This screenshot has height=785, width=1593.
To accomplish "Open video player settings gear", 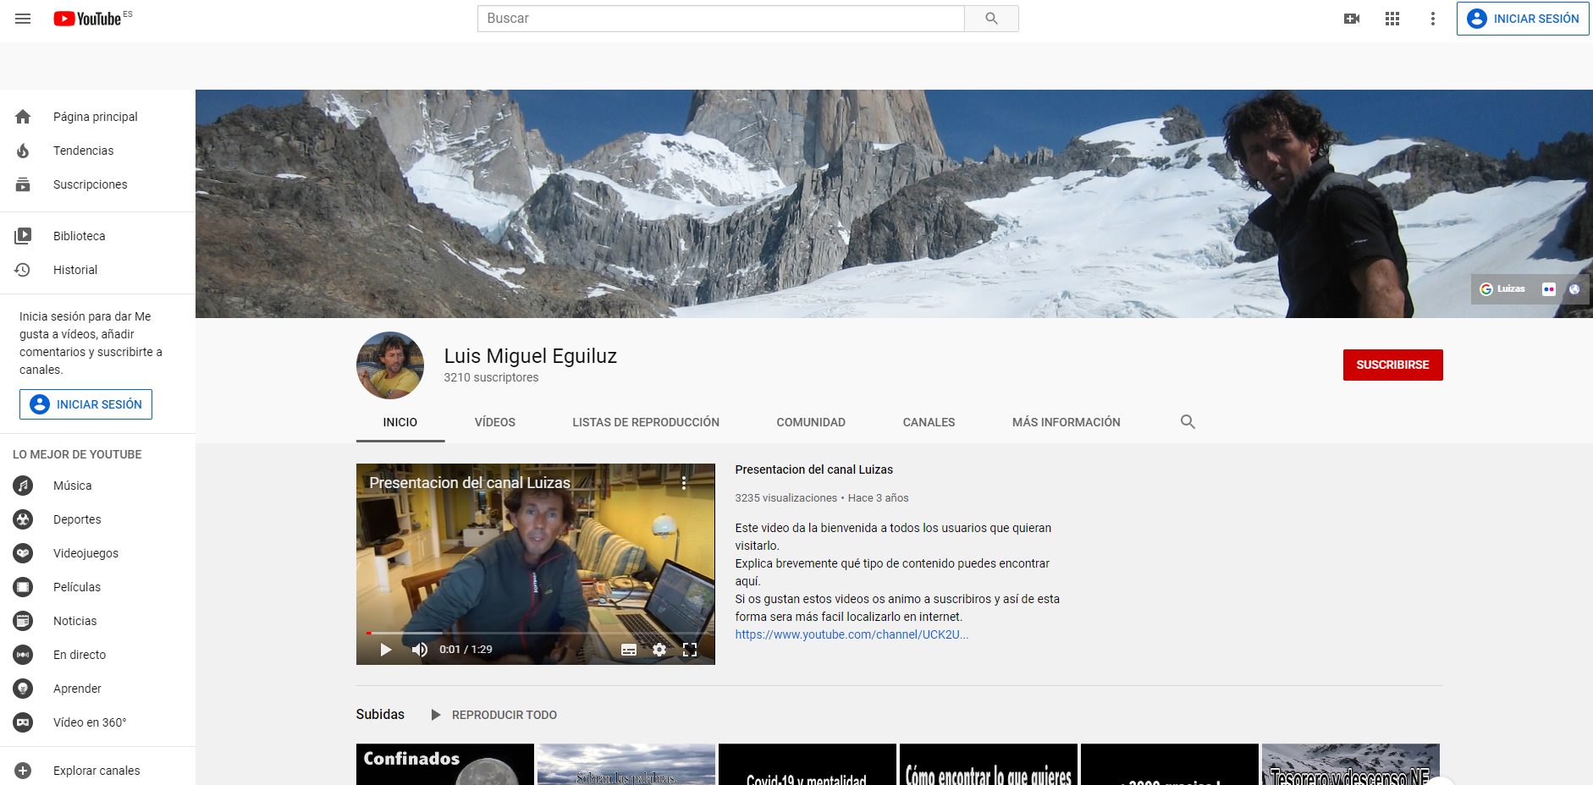I will click(659, 650).
